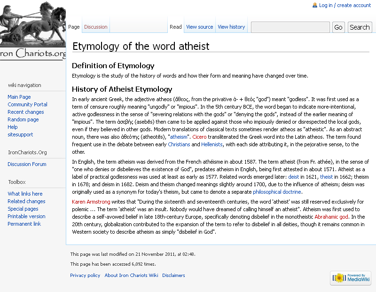Click the "Definition of Etymology" heading
This screenshot has width=376, height=292.
coord(113,65)
